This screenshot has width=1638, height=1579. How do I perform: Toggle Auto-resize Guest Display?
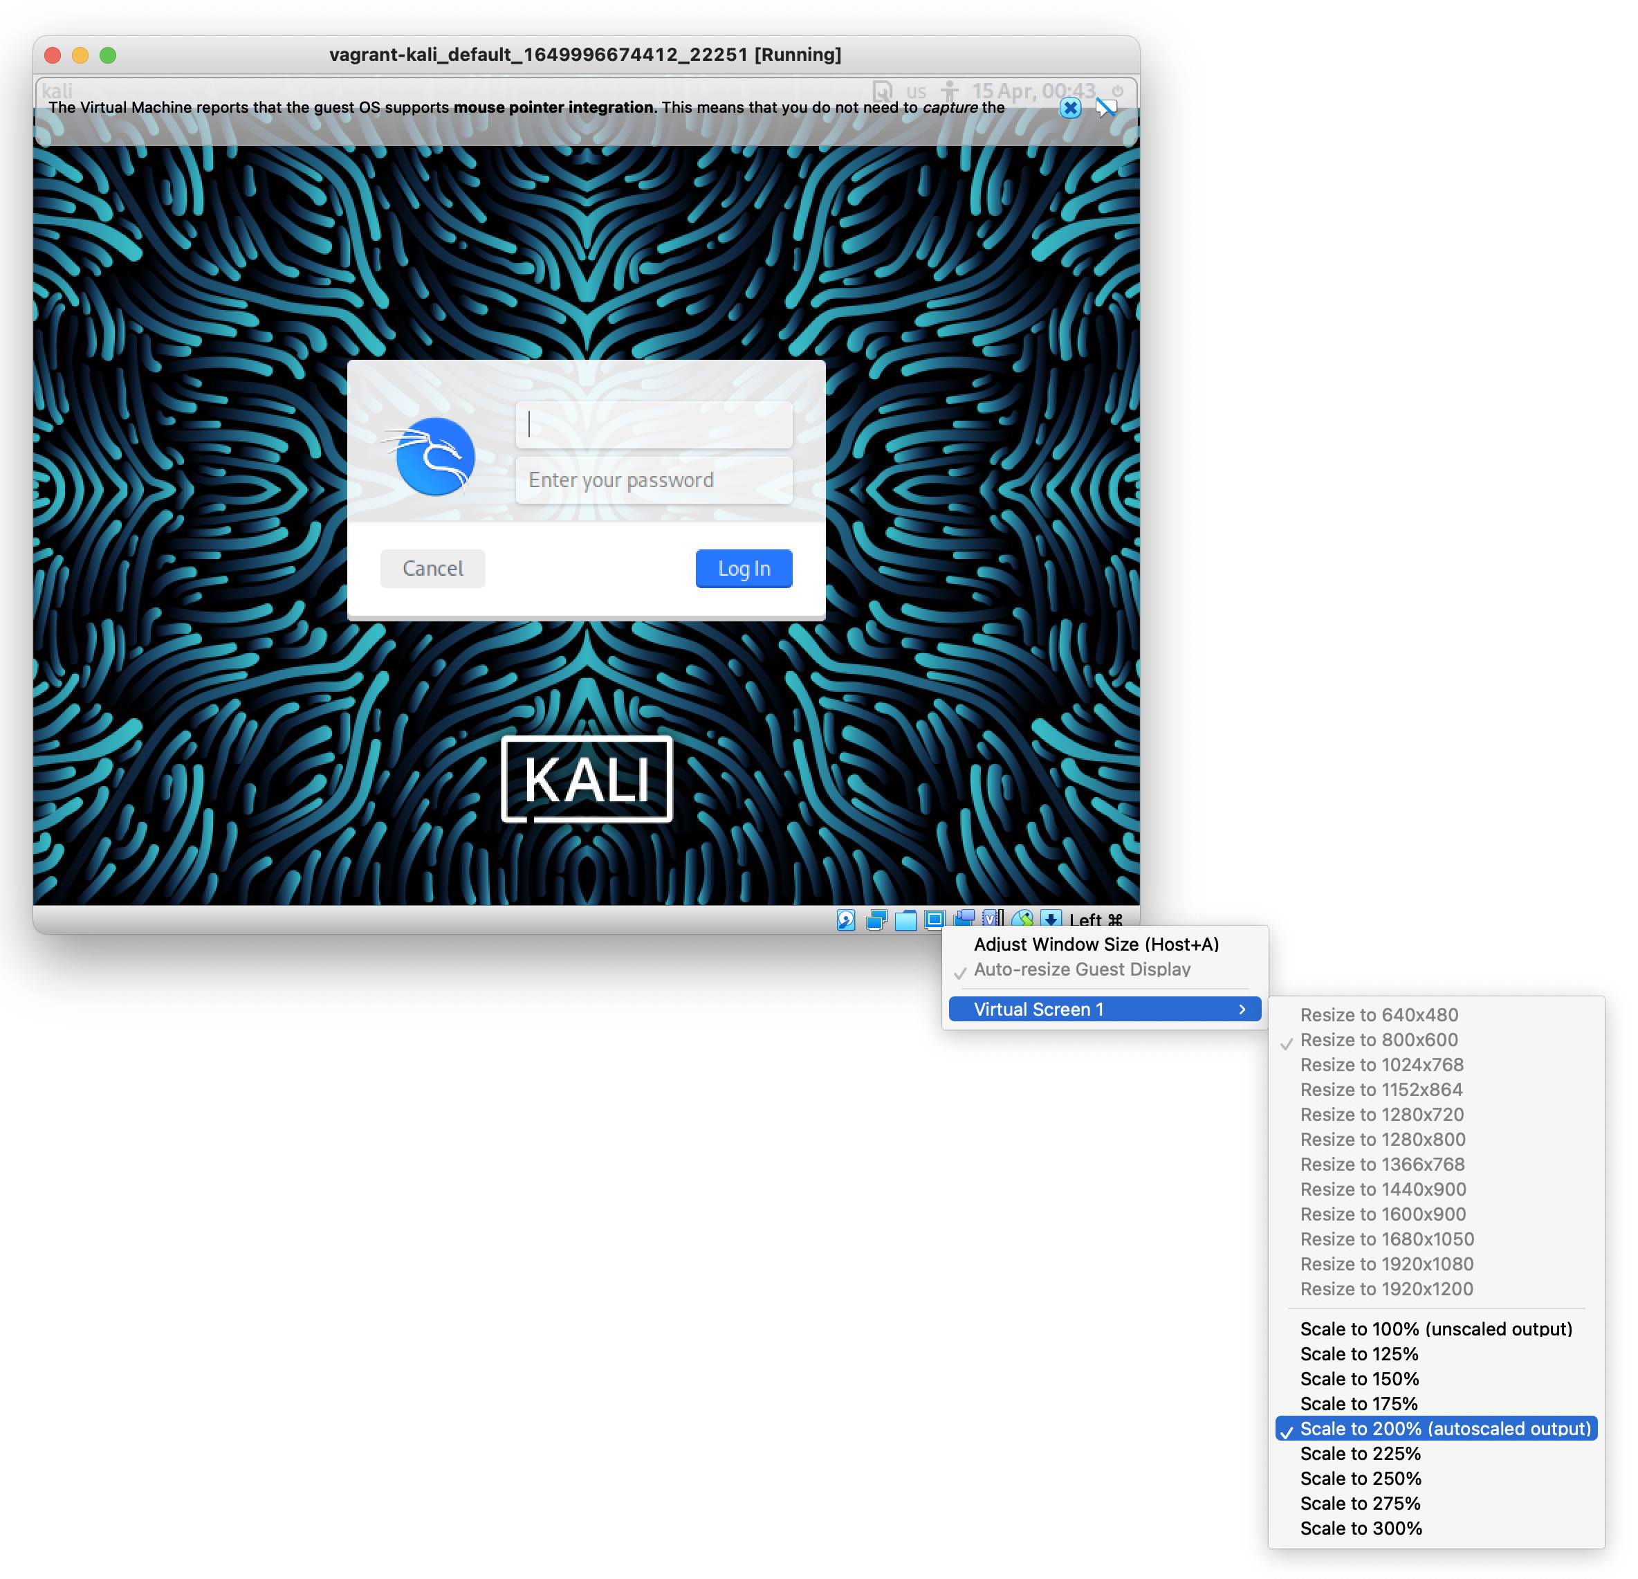coord(1083,969)
